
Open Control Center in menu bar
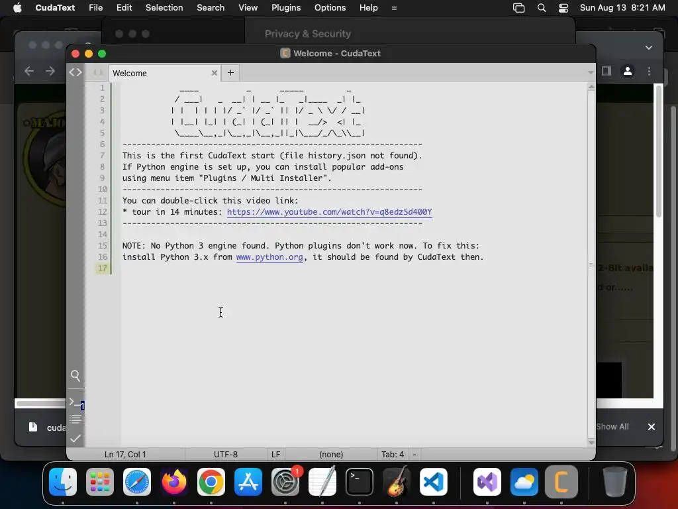[563, 8]
